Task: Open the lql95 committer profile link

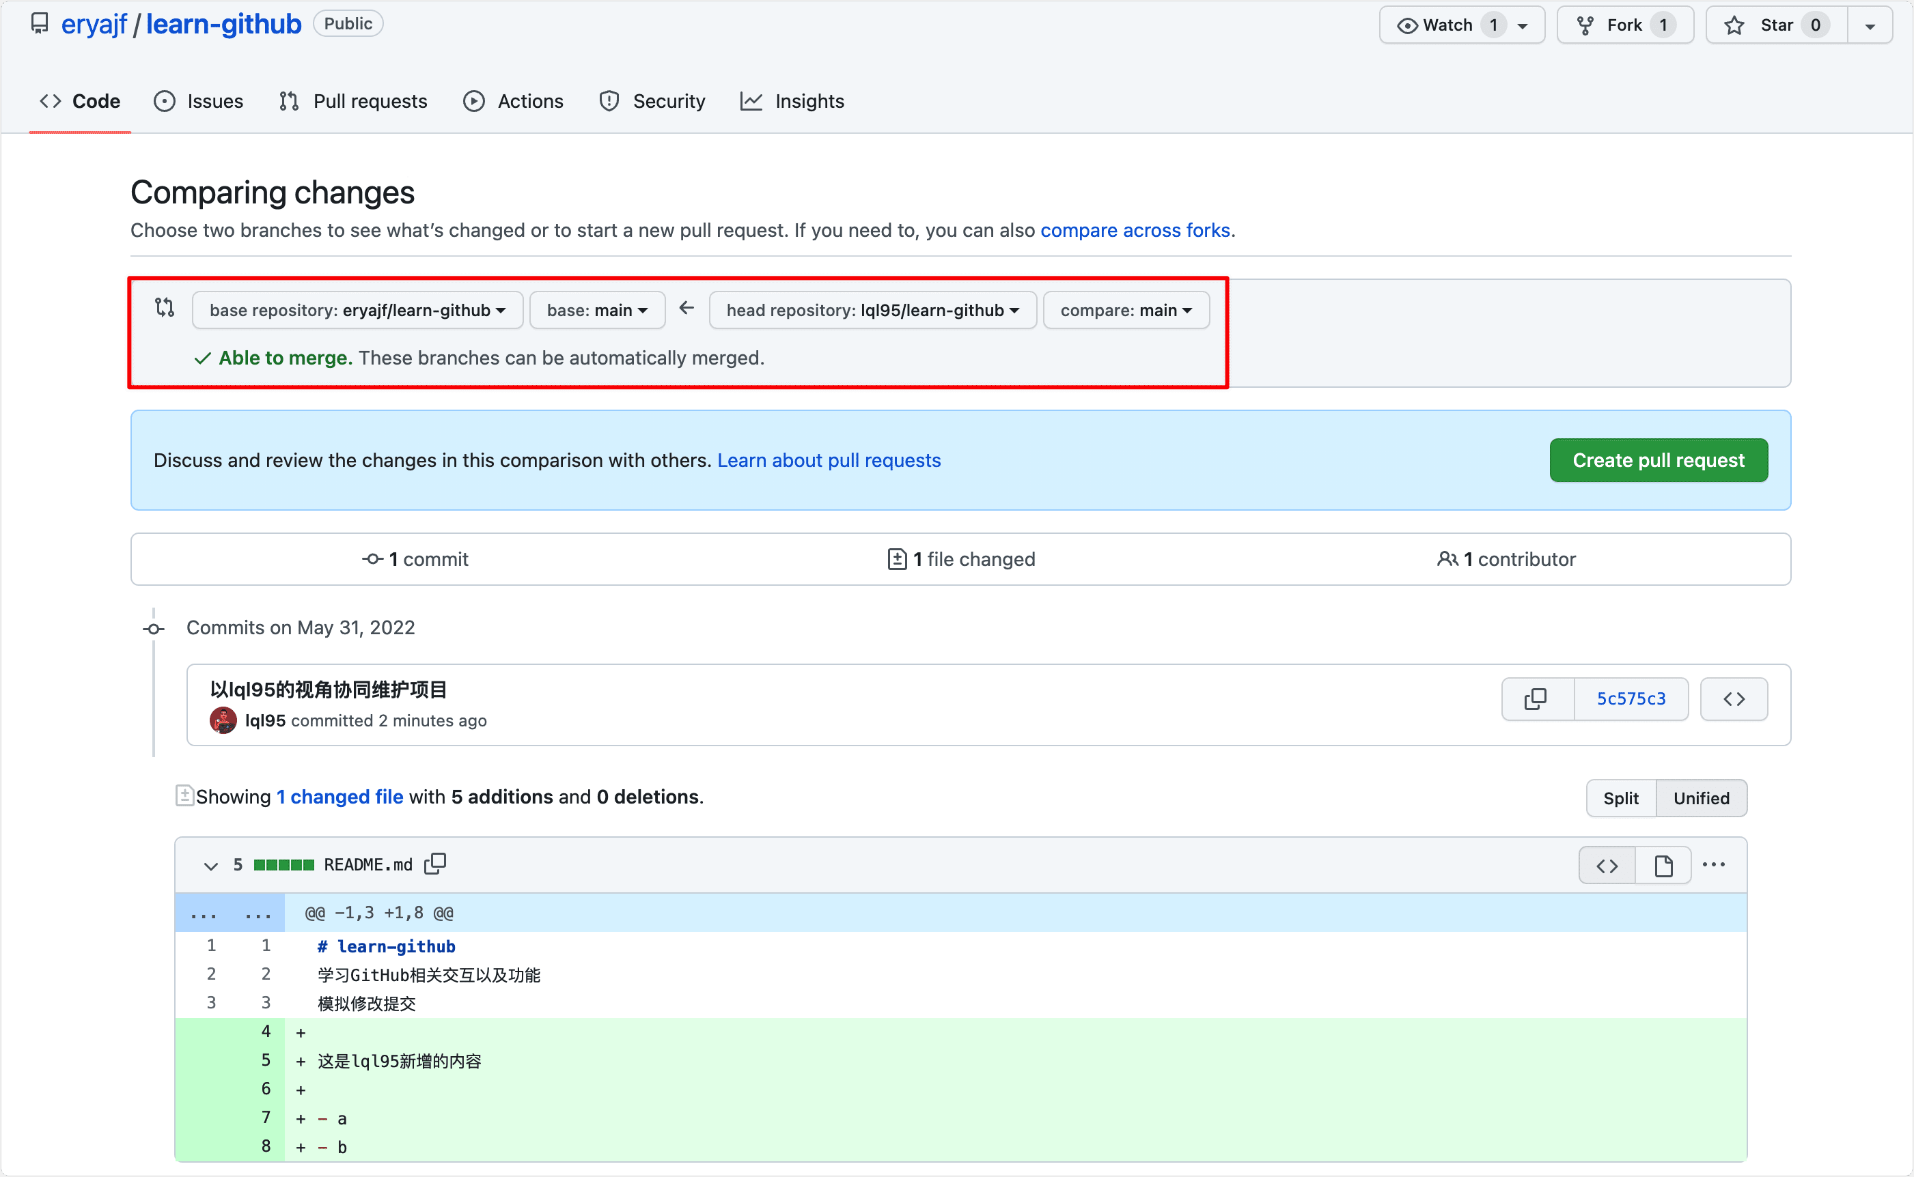Action: click(266, 721)
